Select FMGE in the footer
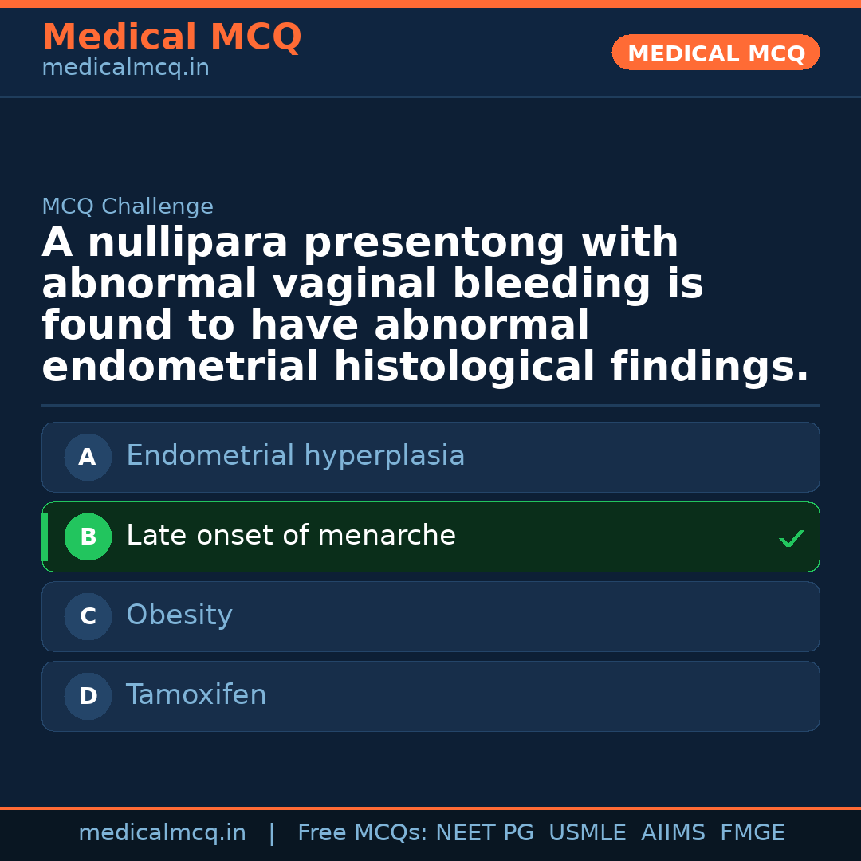The height and width of the screenshot is (861, 861). (752, 833)
